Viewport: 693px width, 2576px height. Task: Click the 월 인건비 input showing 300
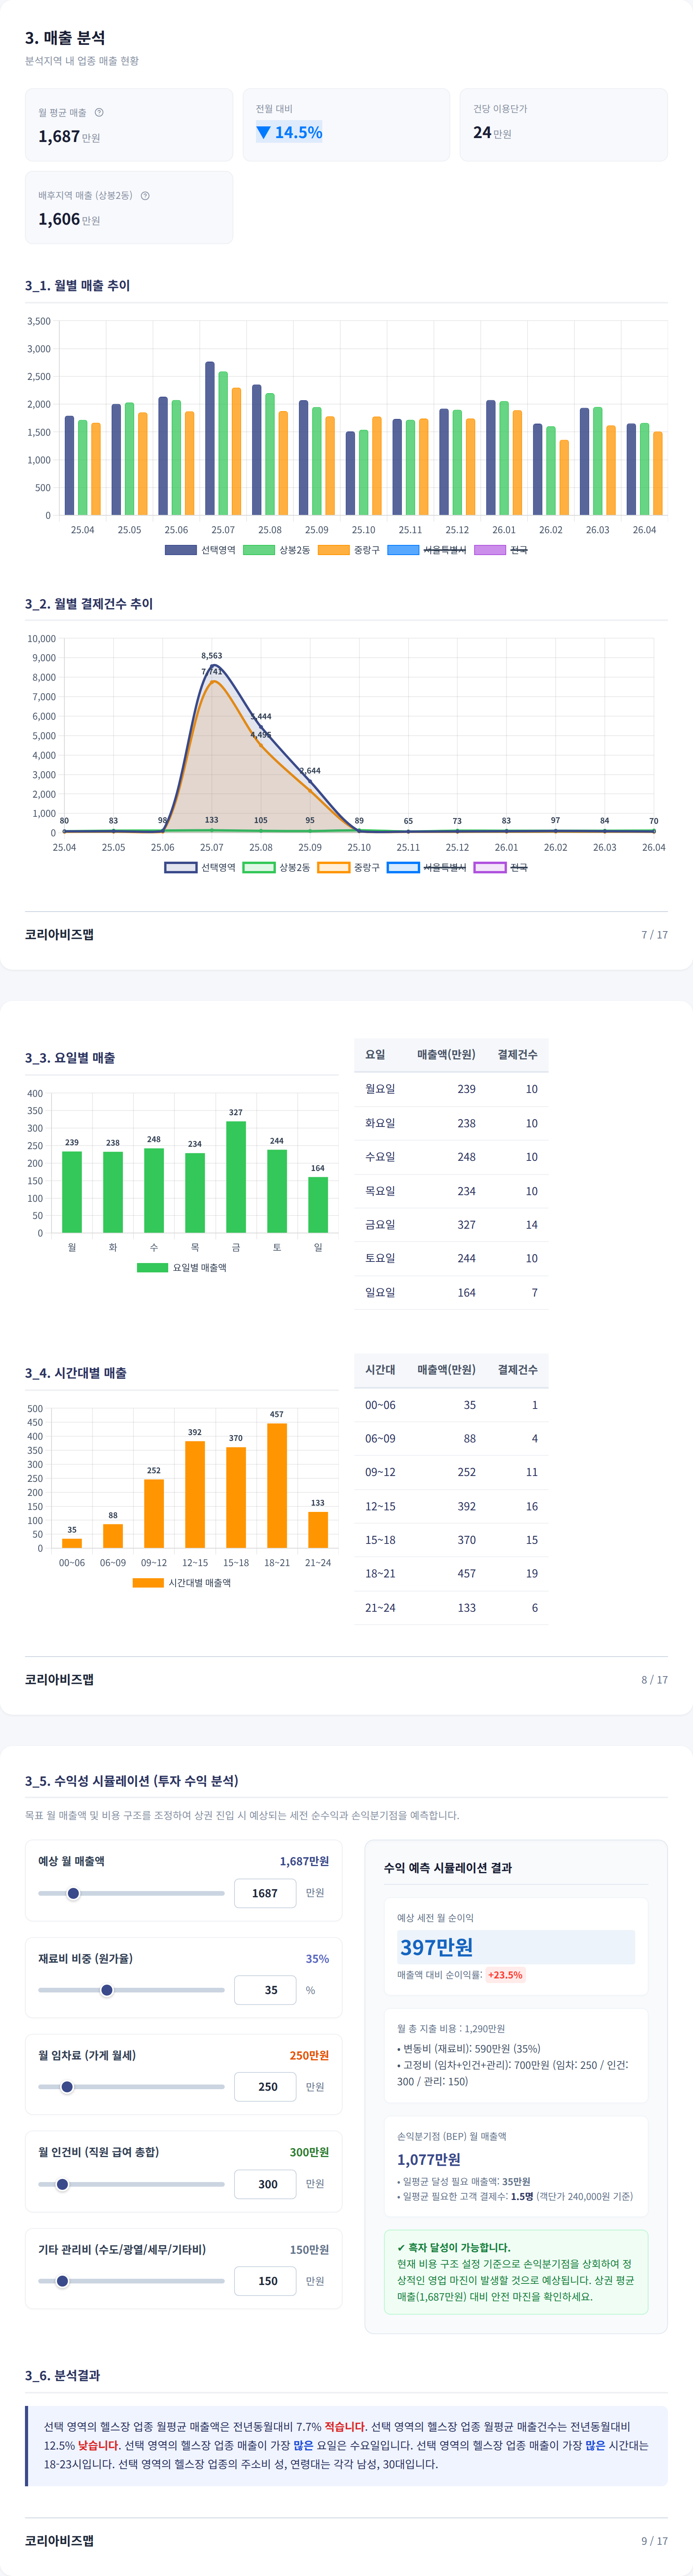click(265, 2184)
